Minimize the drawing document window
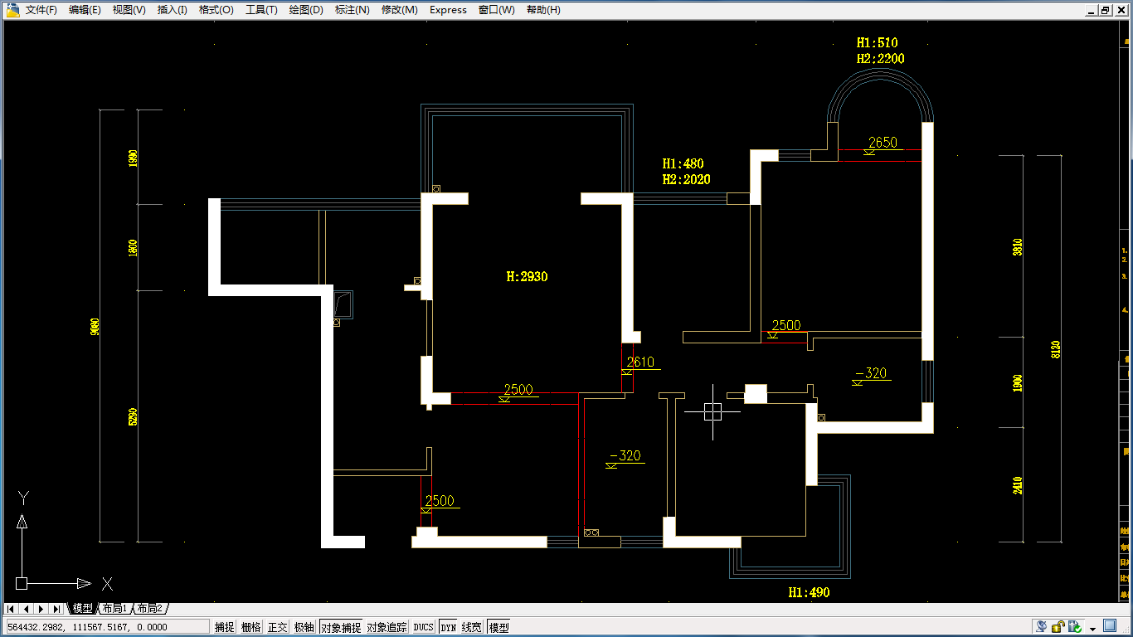Image resolution: width=1133 pixels, height=637 pixels. [1092, 10]
